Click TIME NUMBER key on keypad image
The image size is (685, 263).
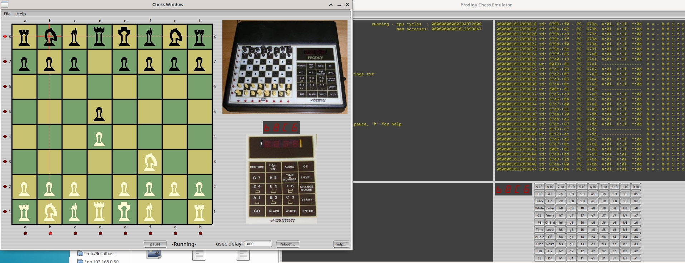(x=290, y=177)
